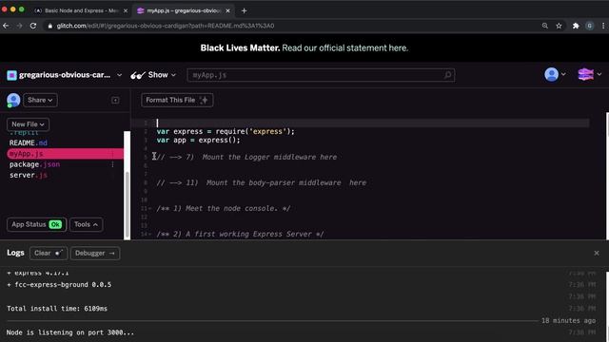
Task: Click the Total install time log line
Action: [57, 309]
